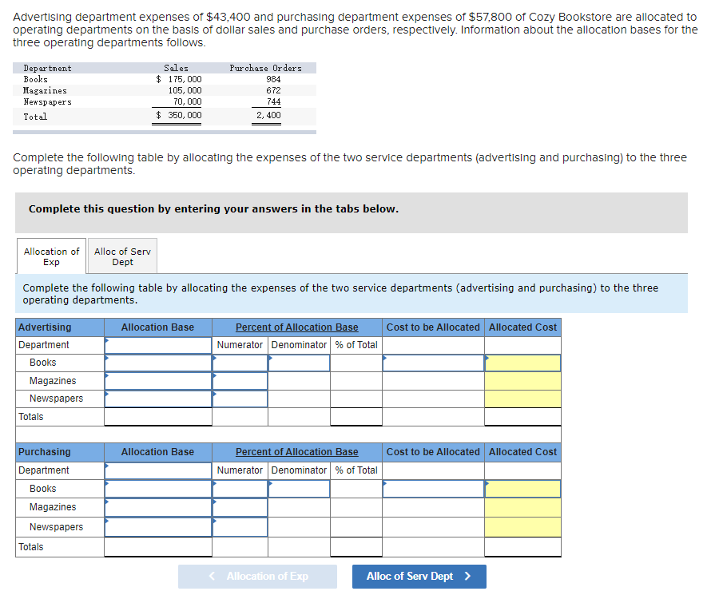Select the Purchasing Numerator cell for Books

coord(240,488)
